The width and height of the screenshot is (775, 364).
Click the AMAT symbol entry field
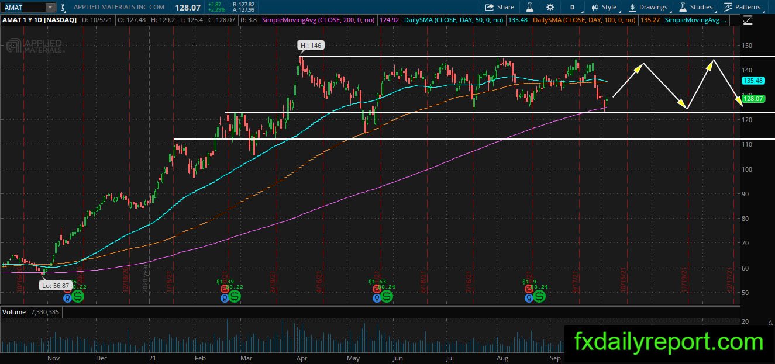point(23,7)
